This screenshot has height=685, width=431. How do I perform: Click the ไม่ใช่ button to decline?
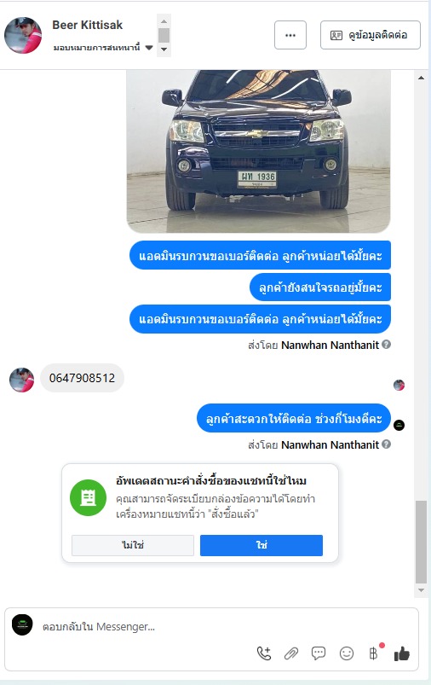click(x=133, y=545)
